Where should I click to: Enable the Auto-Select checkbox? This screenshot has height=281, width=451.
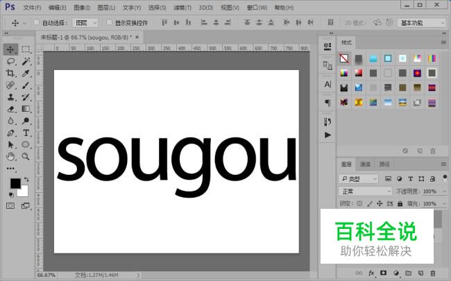pyautogui.click(x=36, y=22)
